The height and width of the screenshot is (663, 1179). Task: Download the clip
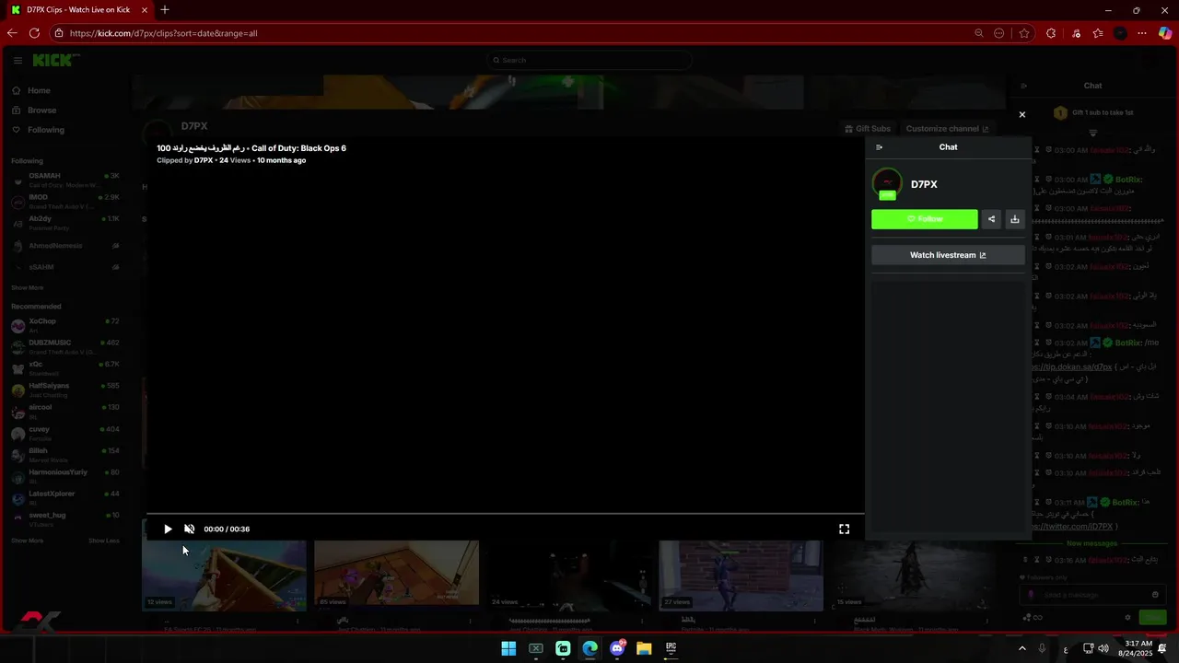(x=1014, y=219)
